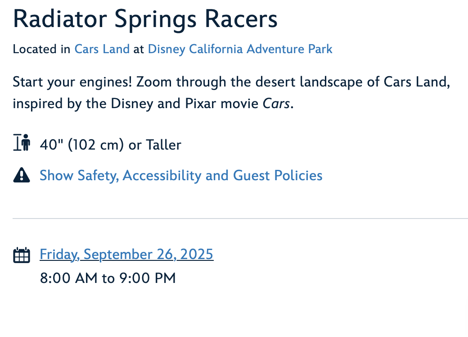Show Safety, Accessibility and Guest Policies
The height and width of the screenshot is (337, 468).
pyautogui.click(x=181, y=175)
